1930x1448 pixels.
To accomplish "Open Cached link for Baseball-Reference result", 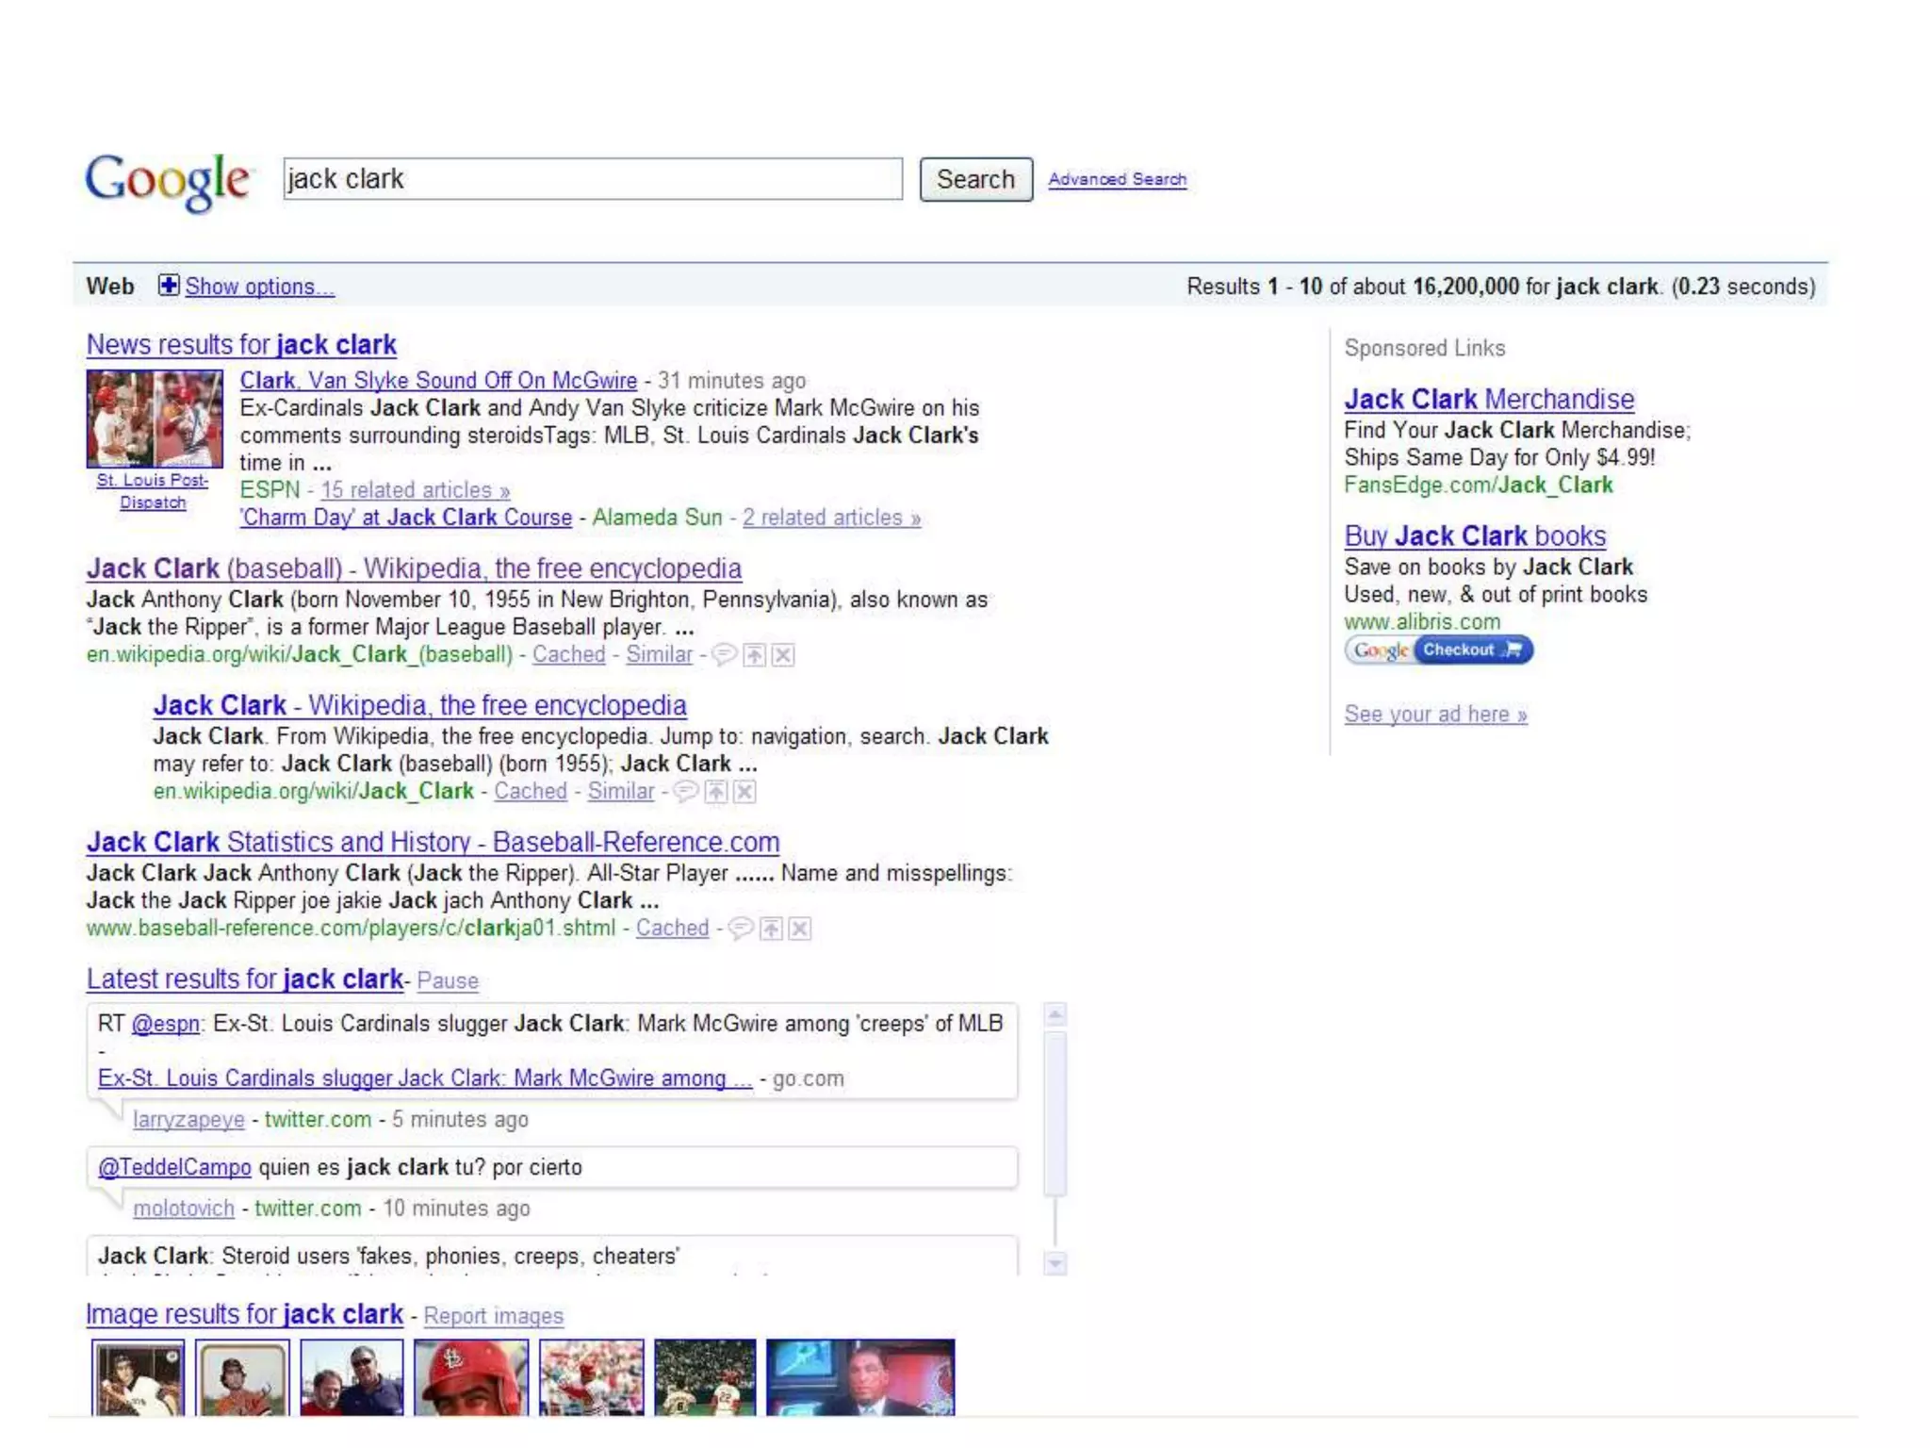I will coord(672,928).
